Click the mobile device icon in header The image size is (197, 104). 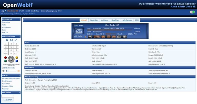tap(5, 11)
